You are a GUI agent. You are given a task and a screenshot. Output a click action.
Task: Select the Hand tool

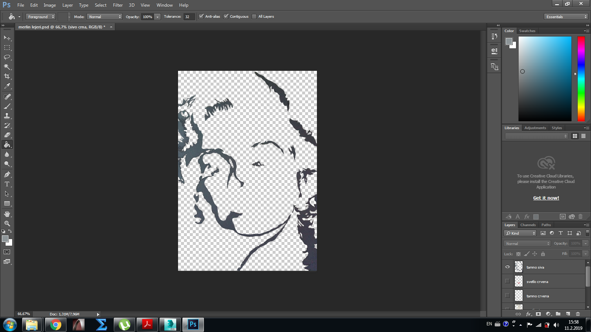(x=7, y=214)
